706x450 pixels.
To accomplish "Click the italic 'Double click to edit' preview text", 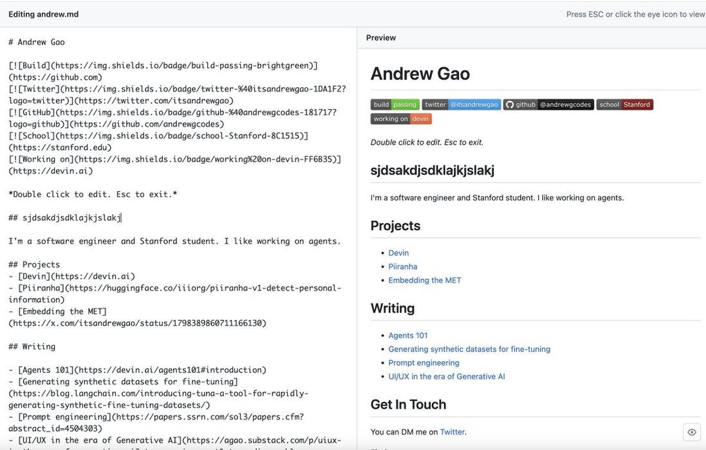I will pos(427,143).
